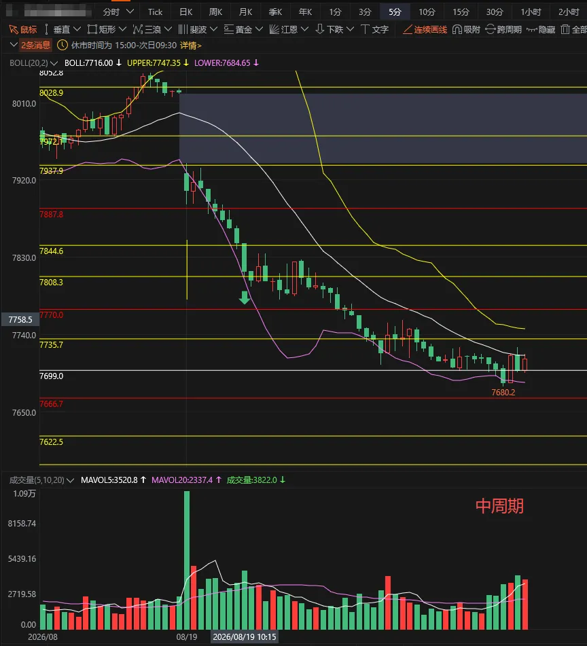Collapse the 2条消息 notice chevron

(14, 45)
